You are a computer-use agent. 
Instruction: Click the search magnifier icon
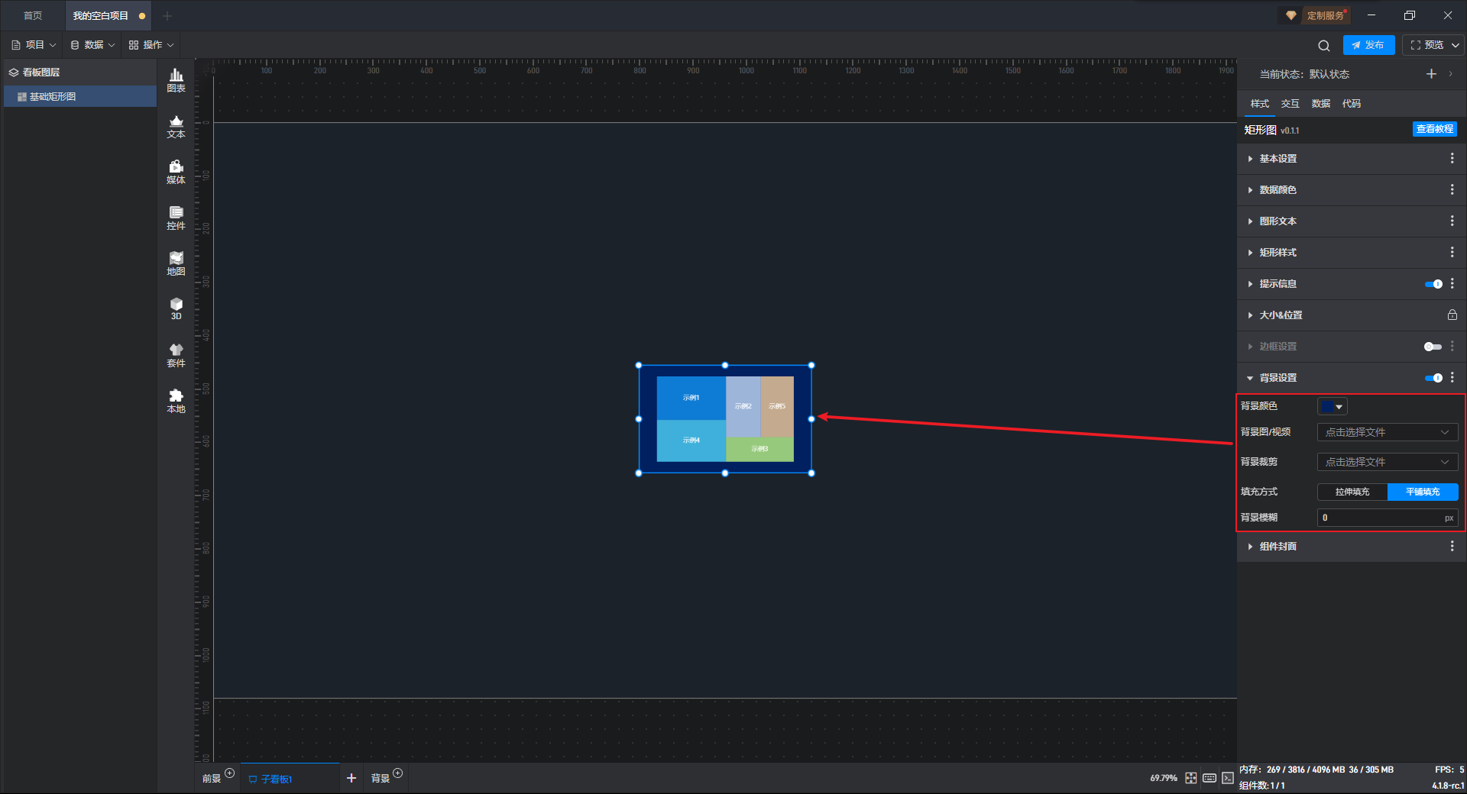(x=1324, y=46)
